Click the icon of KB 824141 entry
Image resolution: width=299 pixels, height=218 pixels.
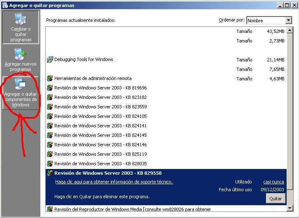pyautogui.click(x=50, y=126)
